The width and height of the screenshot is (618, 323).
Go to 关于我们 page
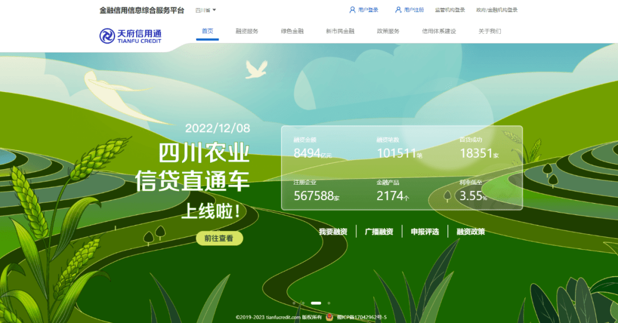click(489, 31)
